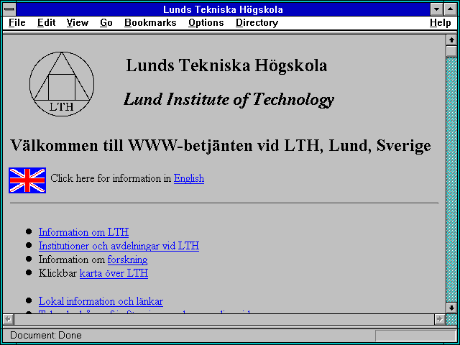Click the vertical scrollbar up arrow
The width and height of the screenshot is (460, 345).
click(451, 40)
